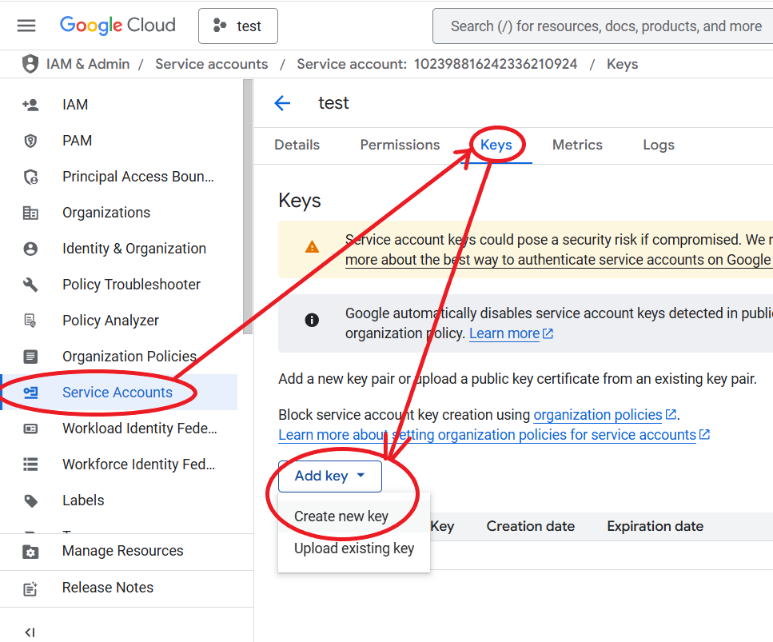
Task: Focus the resource search field
Action: 604,26
